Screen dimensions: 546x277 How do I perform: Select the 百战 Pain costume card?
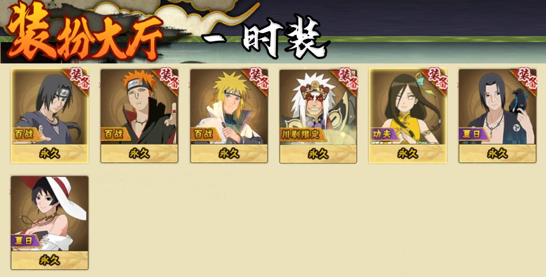pos(139,115)
